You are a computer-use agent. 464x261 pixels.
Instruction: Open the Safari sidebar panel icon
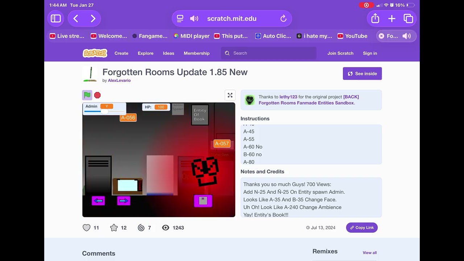[x=55, y=18]
